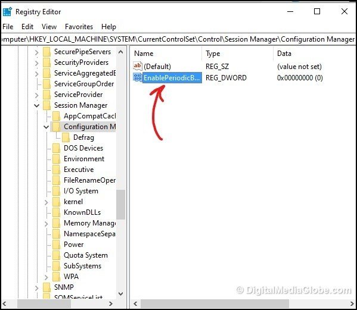Open the Edit menu
This screenshot has height=310, width=357.
point(27,27)
